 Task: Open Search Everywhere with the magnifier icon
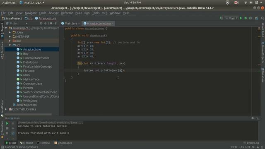[262, 18]
